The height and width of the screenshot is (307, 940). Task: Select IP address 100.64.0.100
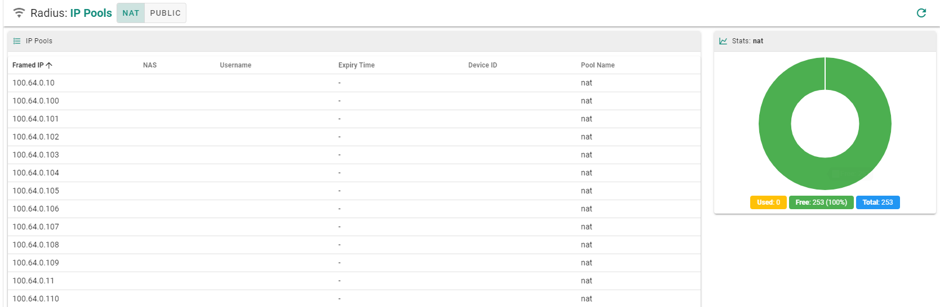tap(35, 101)
